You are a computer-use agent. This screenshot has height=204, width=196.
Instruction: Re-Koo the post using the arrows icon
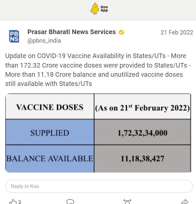point(127,202)
